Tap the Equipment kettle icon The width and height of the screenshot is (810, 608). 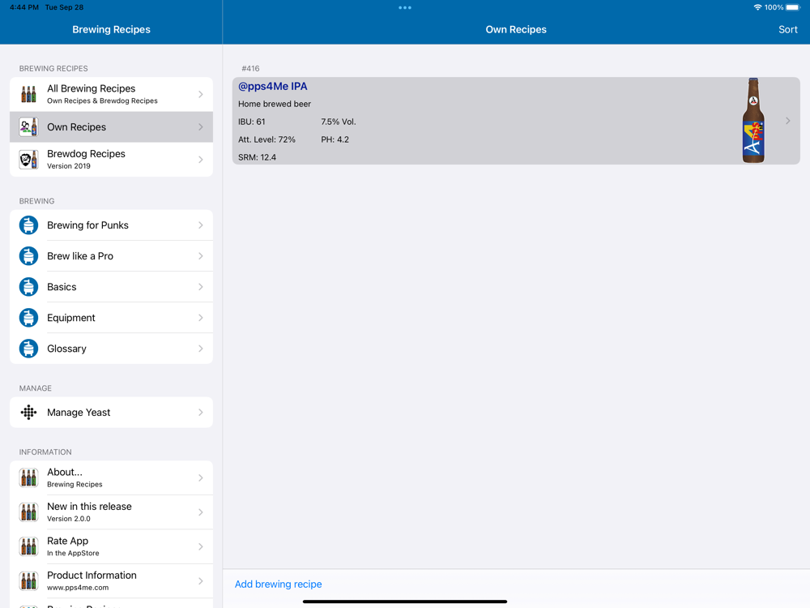pyautogui.click(x=28, y=318)
